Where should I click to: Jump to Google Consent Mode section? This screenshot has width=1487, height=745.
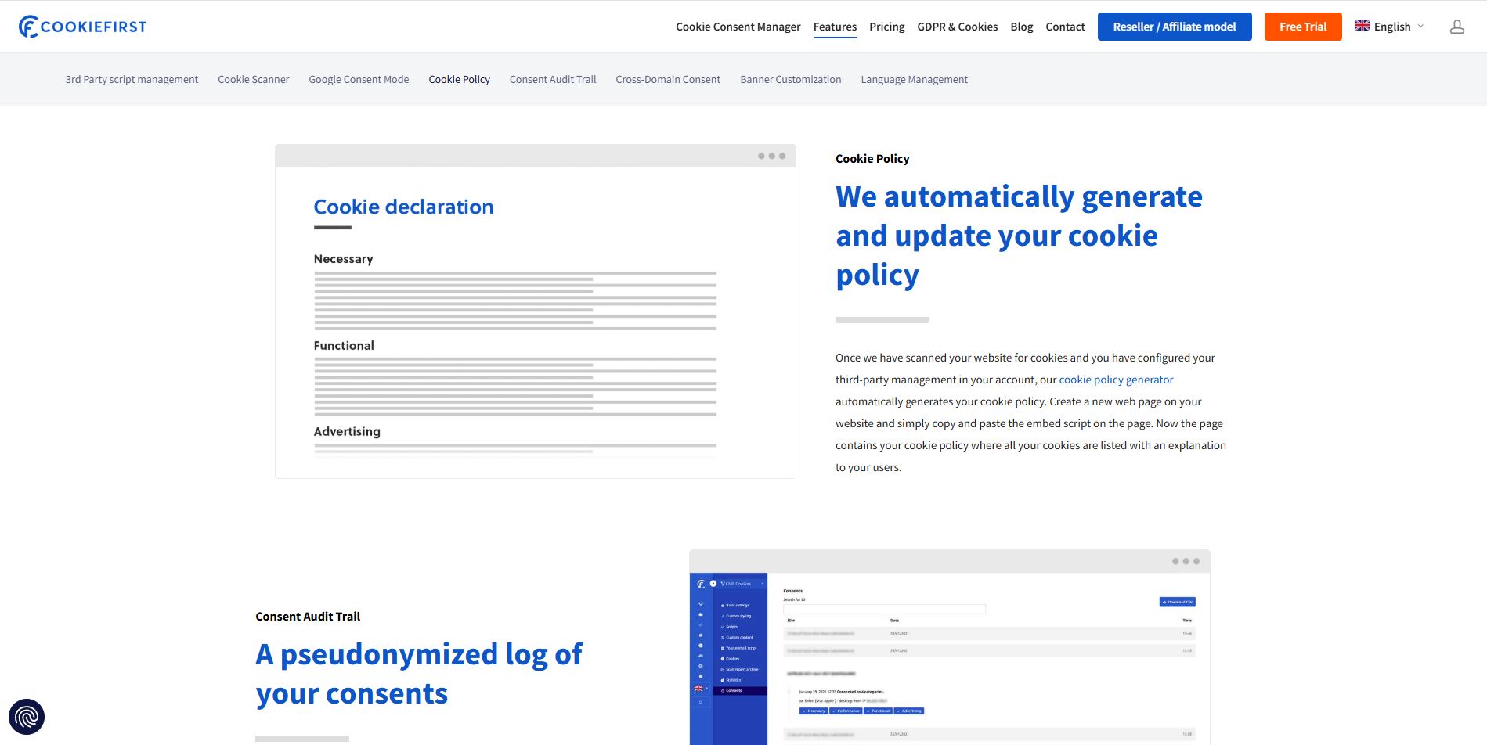coord(359,80)
